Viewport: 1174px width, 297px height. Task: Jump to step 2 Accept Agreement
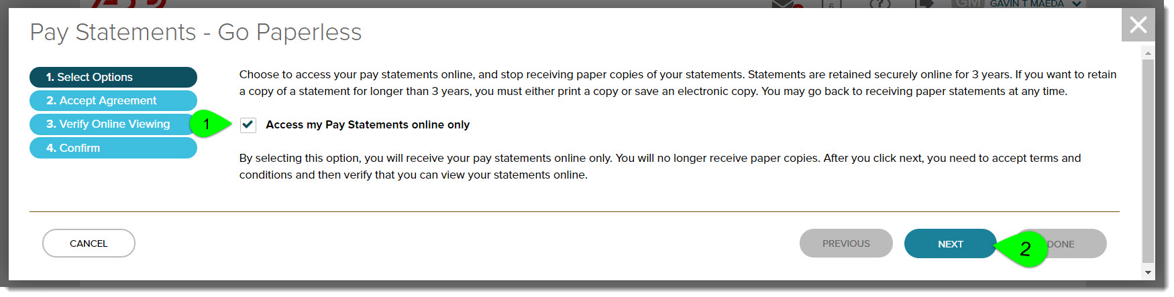coord(113,100)
